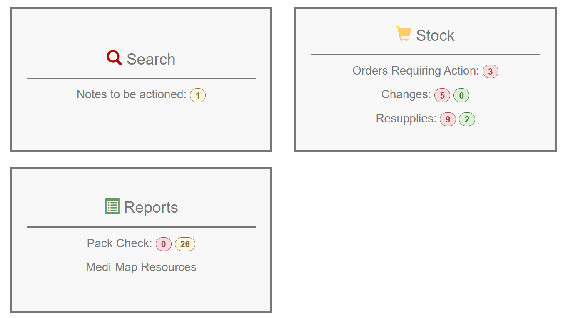Open the Medi-Map Resources link
Image resolution: width=583 pixels, height=318 pixels.
coord(141,267)
